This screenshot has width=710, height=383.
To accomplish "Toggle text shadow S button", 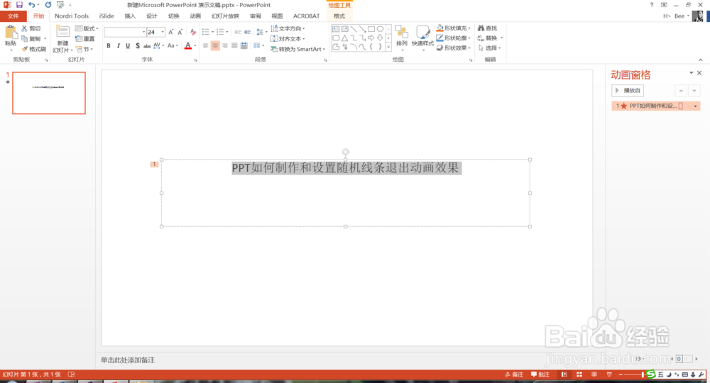I will (x=137, y=45).
